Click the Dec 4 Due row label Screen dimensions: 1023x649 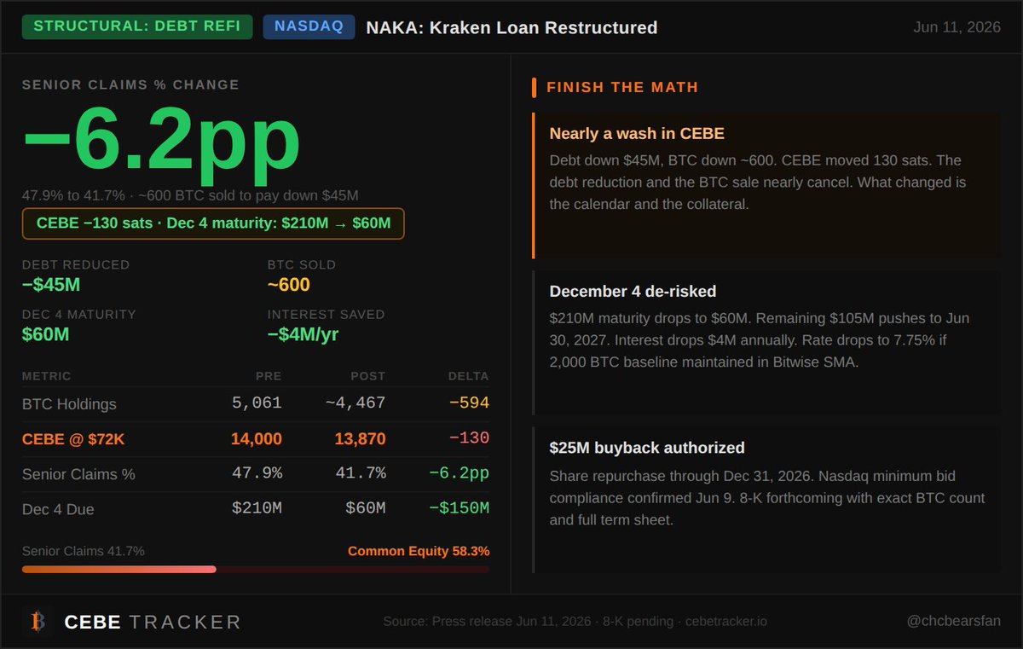[58, 509]
